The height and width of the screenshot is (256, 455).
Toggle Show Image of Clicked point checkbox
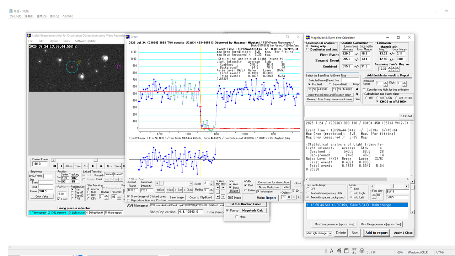pos(129,196)
